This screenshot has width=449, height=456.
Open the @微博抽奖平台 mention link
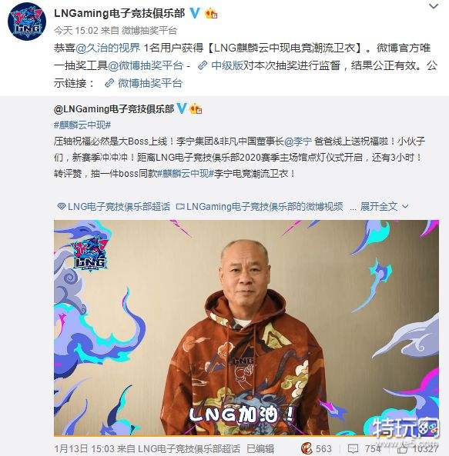[x=146, y=65]
